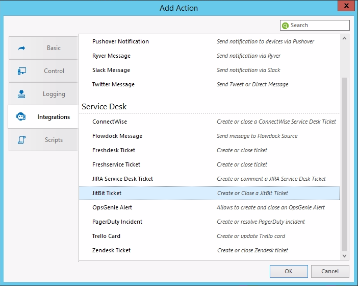Image resolution: width=358 pixels, height=286 pixels.
Task: Click the Control tab monitor icon
Action: coord(22,71)
